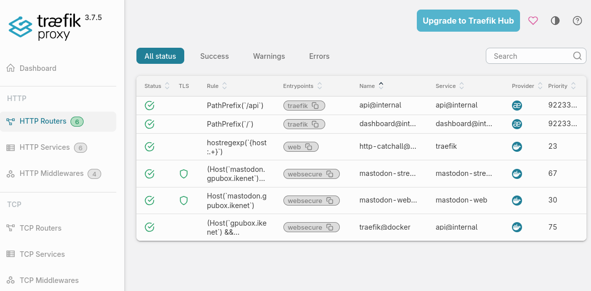The image size is (591, 291).
Task: Select the Warnings filter tab
Action: (x=269, y=56)
